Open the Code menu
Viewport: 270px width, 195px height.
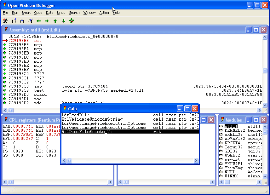click(38, 13)
